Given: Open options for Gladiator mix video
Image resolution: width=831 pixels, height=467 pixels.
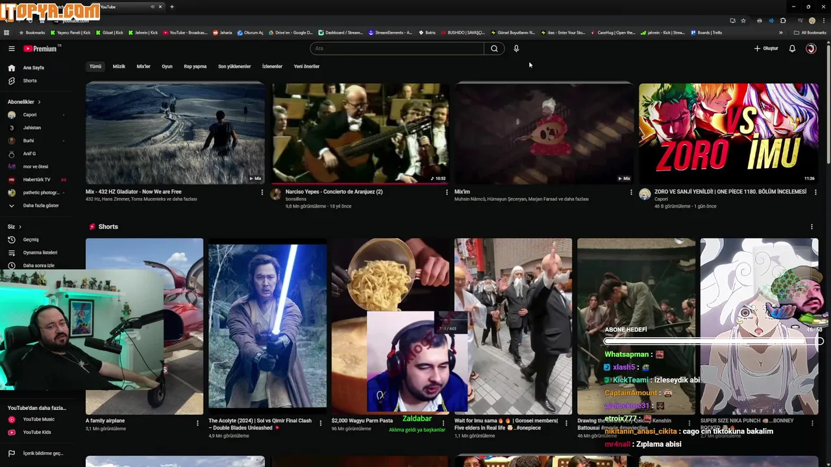Looking at the screenshot, I should pos(262,193).
